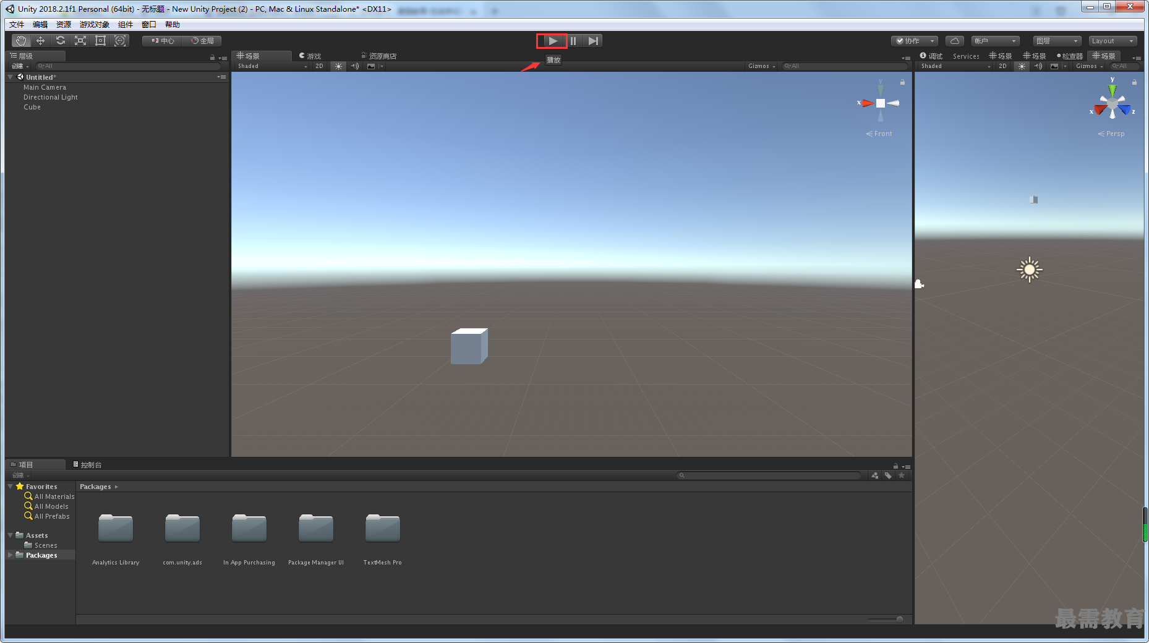Viewport: 1149px width, 643px height.
Task: Toggle scene audio in main Scene view
Action: [355, 66]
